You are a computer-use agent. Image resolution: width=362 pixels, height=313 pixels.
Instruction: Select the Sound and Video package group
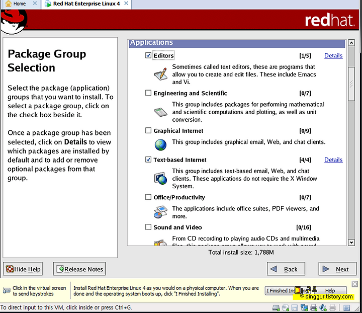click(148, 227)
